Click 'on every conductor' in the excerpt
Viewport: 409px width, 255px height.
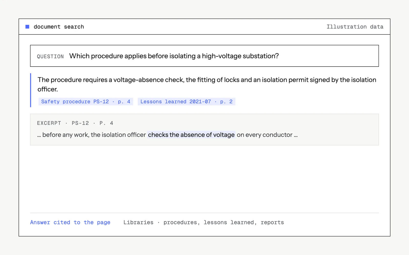click(265, 135)
